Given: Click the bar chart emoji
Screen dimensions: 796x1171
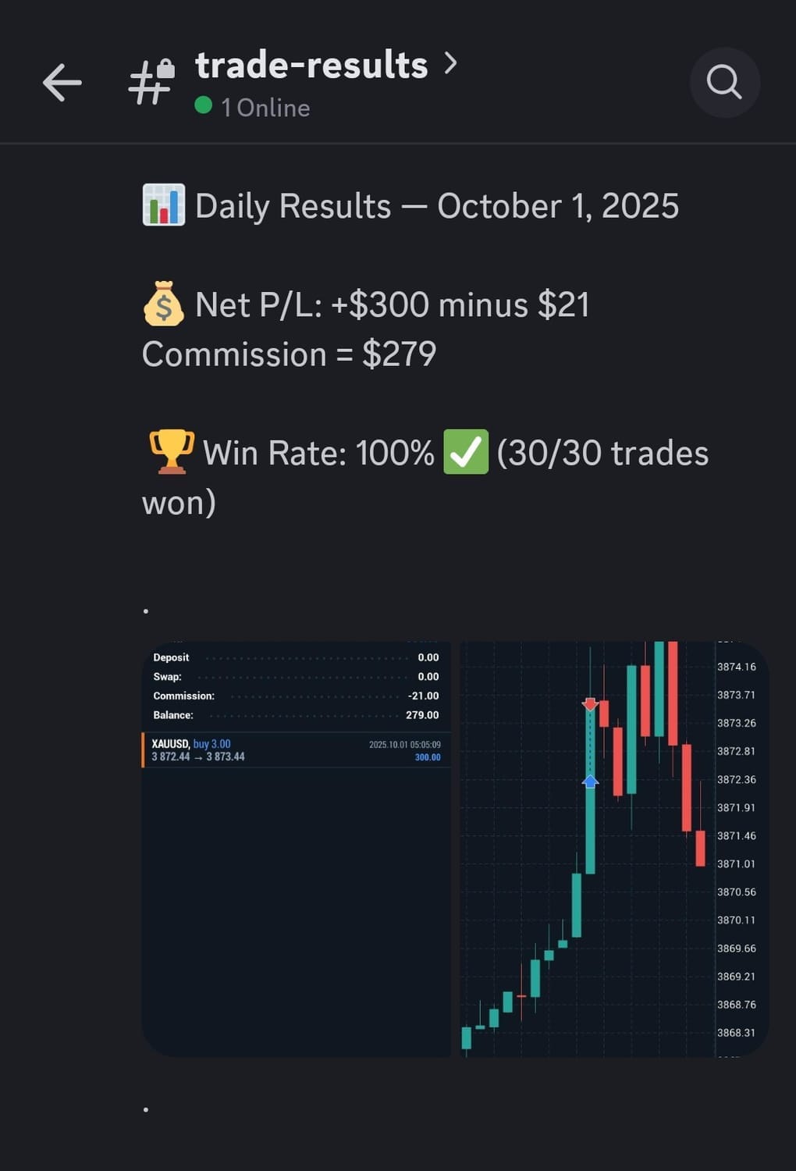Looking at the screenshot, I should point(164,205).
